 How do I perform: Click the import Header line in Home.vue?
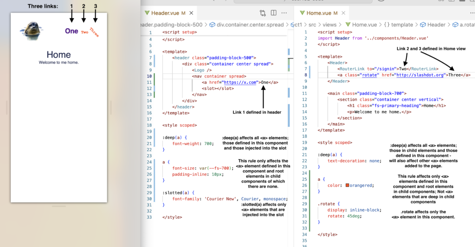point(373,38)
